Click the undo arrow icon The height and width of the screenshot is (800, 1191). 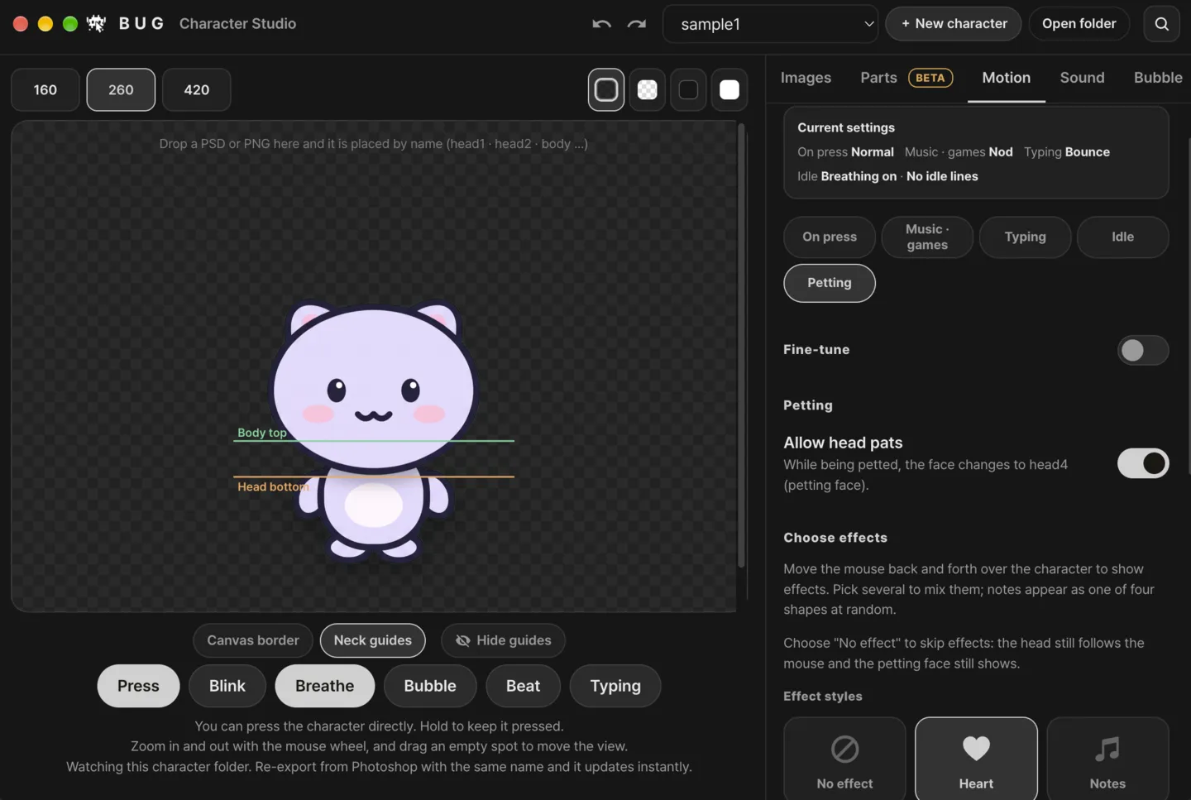[x=601, y=24]
